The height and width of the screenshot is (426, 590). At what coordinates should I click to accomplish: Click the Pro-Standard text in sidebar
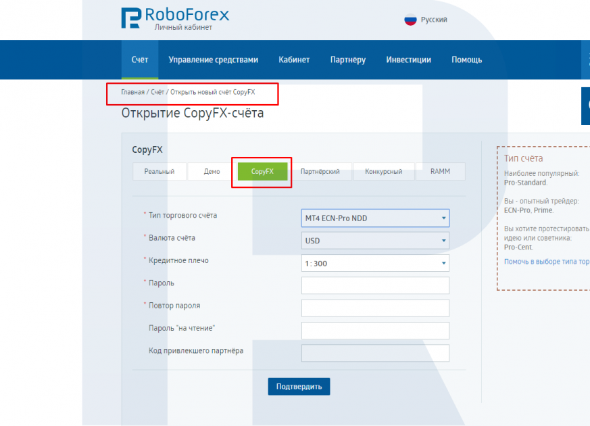[x=526, y=183]
